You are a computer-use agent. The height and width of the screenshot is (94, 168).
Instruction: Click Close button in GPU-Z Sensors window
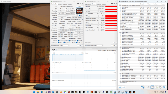(114, 45)
